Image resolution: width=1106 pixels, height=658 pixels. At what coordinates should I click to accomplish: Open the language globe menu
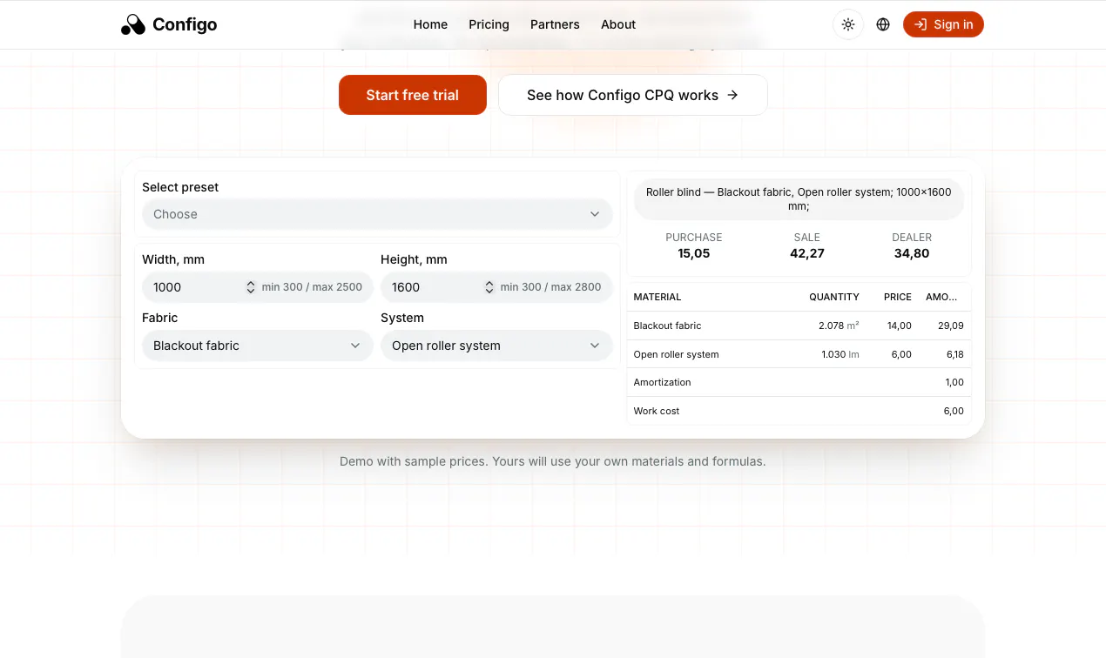click(x=883, y=24)
